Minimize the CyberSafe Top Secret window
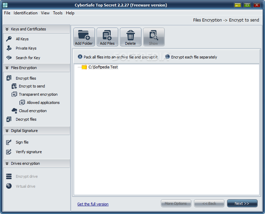Screen dimensions: 265x214 [237, 5]
